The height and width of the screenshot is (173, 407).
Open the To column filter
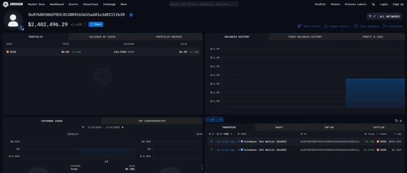(302, 134)
